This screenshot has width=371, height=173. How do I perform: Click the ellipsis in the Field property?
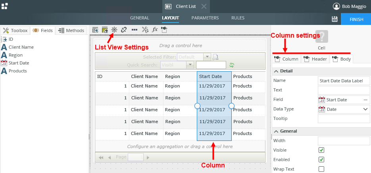pyautogui.click(x=365, y=100)
